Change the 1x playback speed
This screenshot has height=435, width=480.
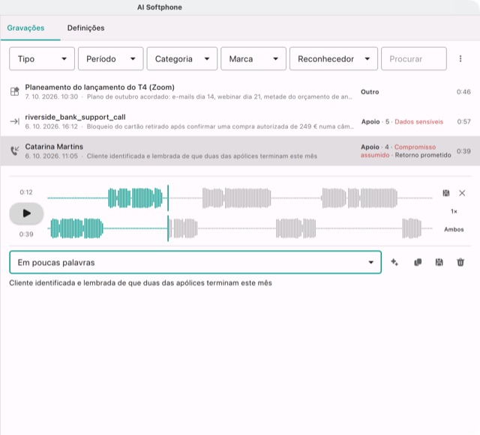pos(454,211)
